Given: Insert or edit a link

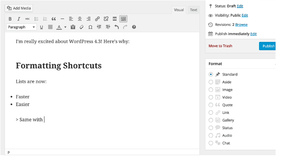Looking at the screenshot, I should click(97, 19).
